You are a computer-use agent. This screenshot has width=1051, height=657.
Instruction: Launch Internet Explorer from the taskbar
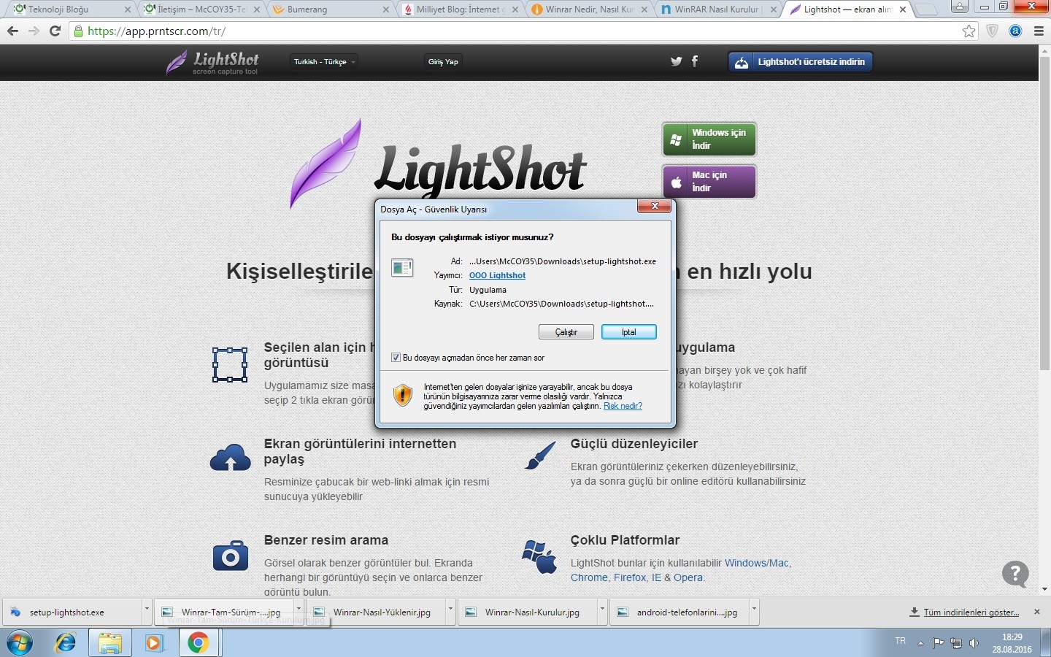click(66, 643)
